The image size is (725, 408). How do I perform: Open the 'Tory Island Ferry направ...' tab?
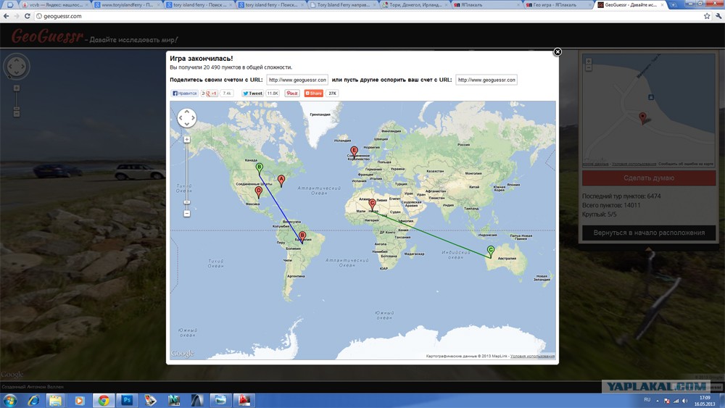[x=343, y=4]
